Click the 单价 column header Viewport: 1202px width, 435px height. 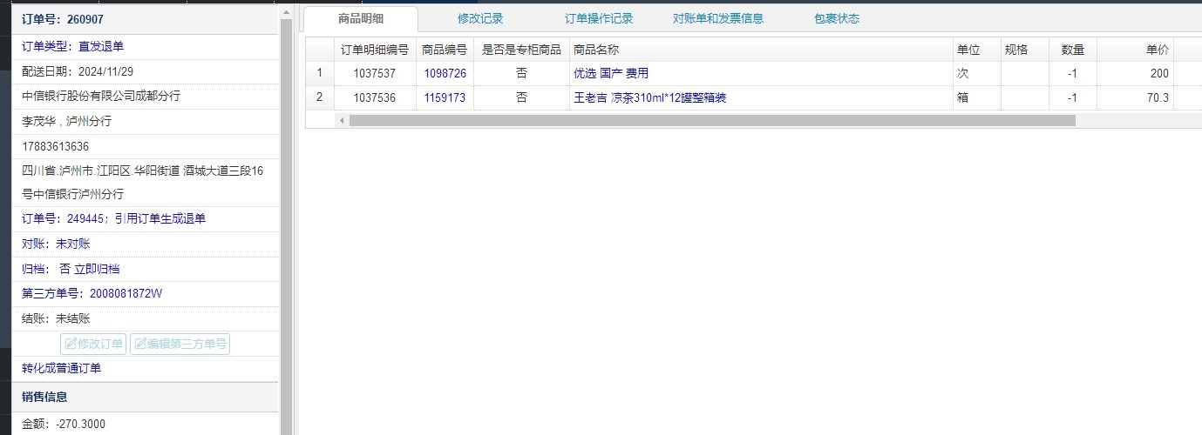click(1136, 50)
